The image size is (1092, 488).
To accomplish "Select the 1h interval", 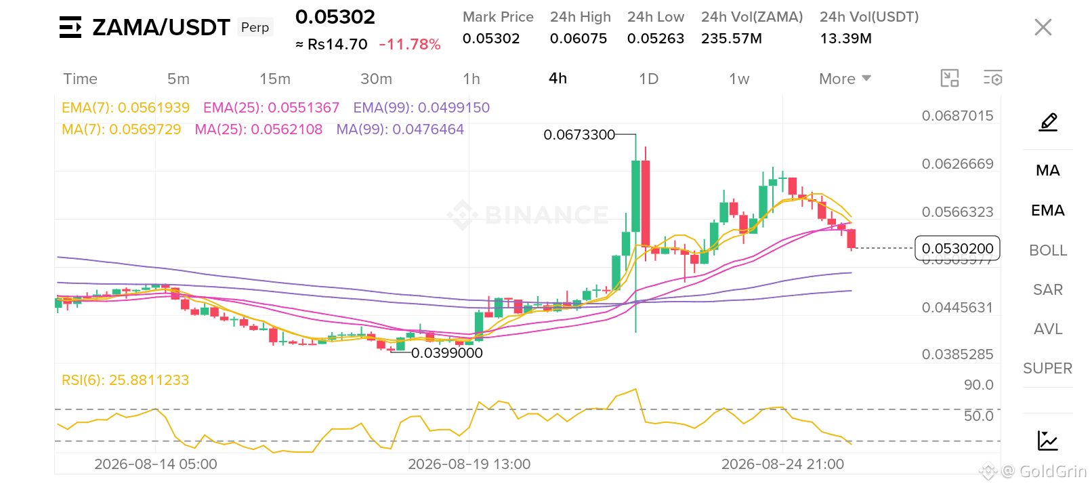I will 471,79.
